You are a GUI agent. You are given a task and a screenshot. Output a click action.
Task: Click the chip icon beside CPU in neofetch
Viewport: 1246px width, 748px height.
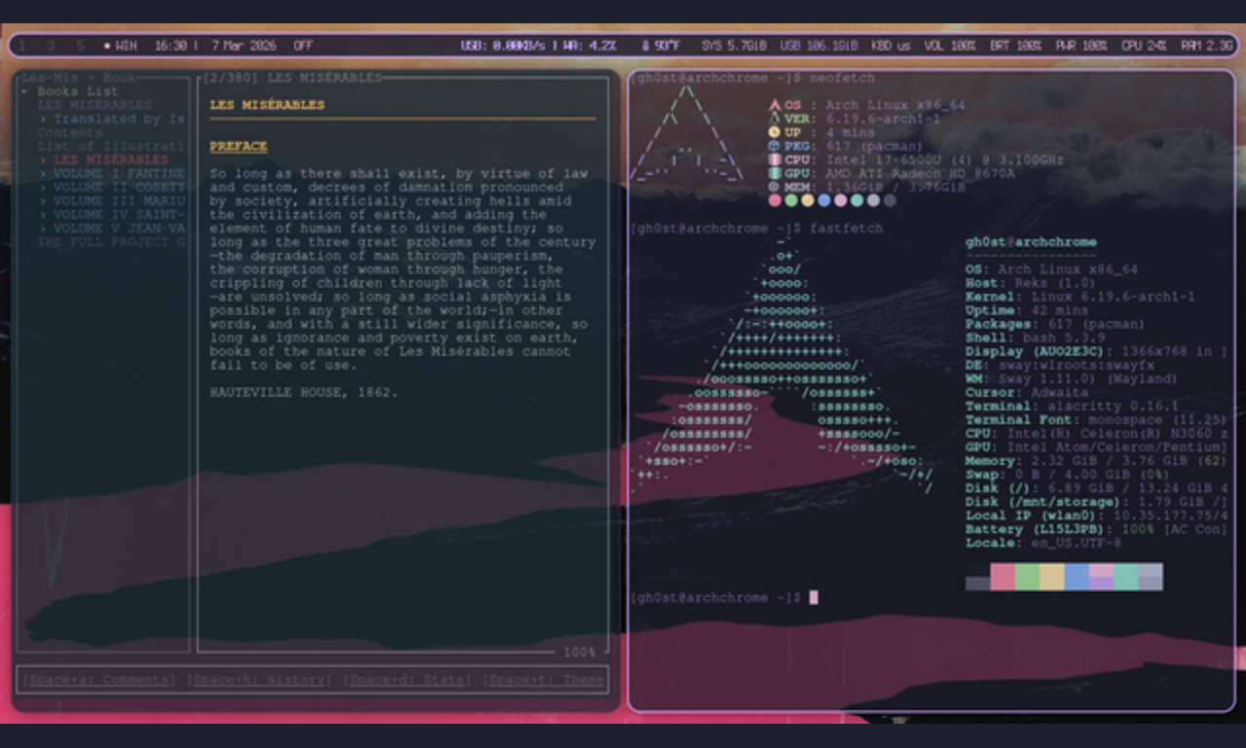point(775,160)
